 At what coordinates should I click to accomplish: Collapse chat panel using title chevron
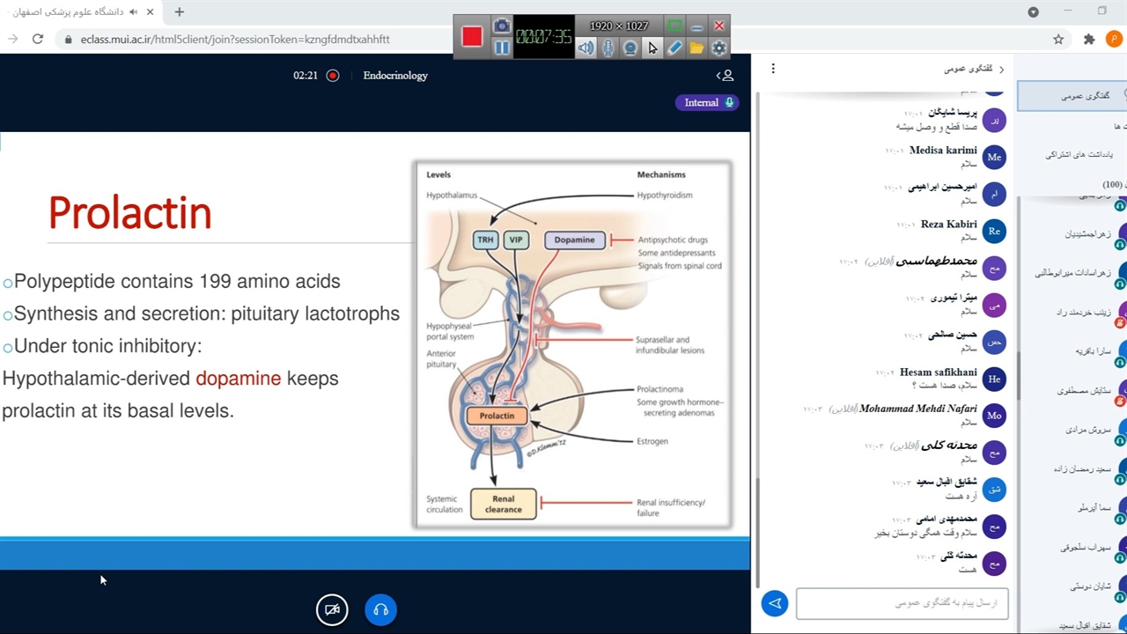pyautogui.click(x=1001, y=69)
